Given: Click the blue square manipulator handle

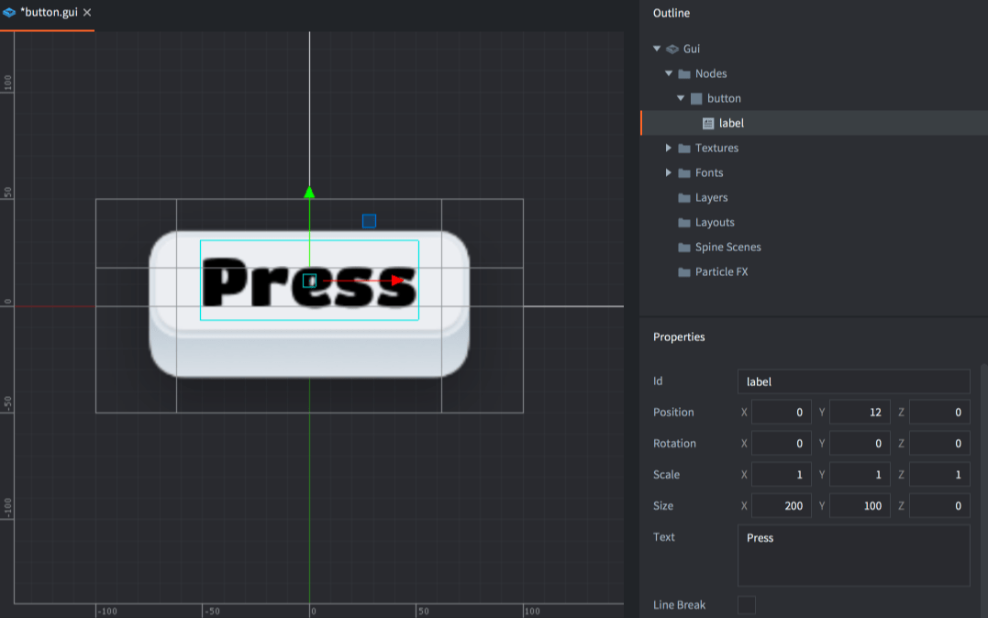Looking at the screenshot, I should [369, 221].
